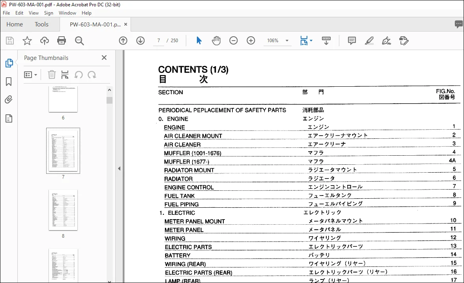Image resolution: width=464 pixels, height=283 pixels.
Task: Click the cloud upload share icon
Action: coord(44,41)
